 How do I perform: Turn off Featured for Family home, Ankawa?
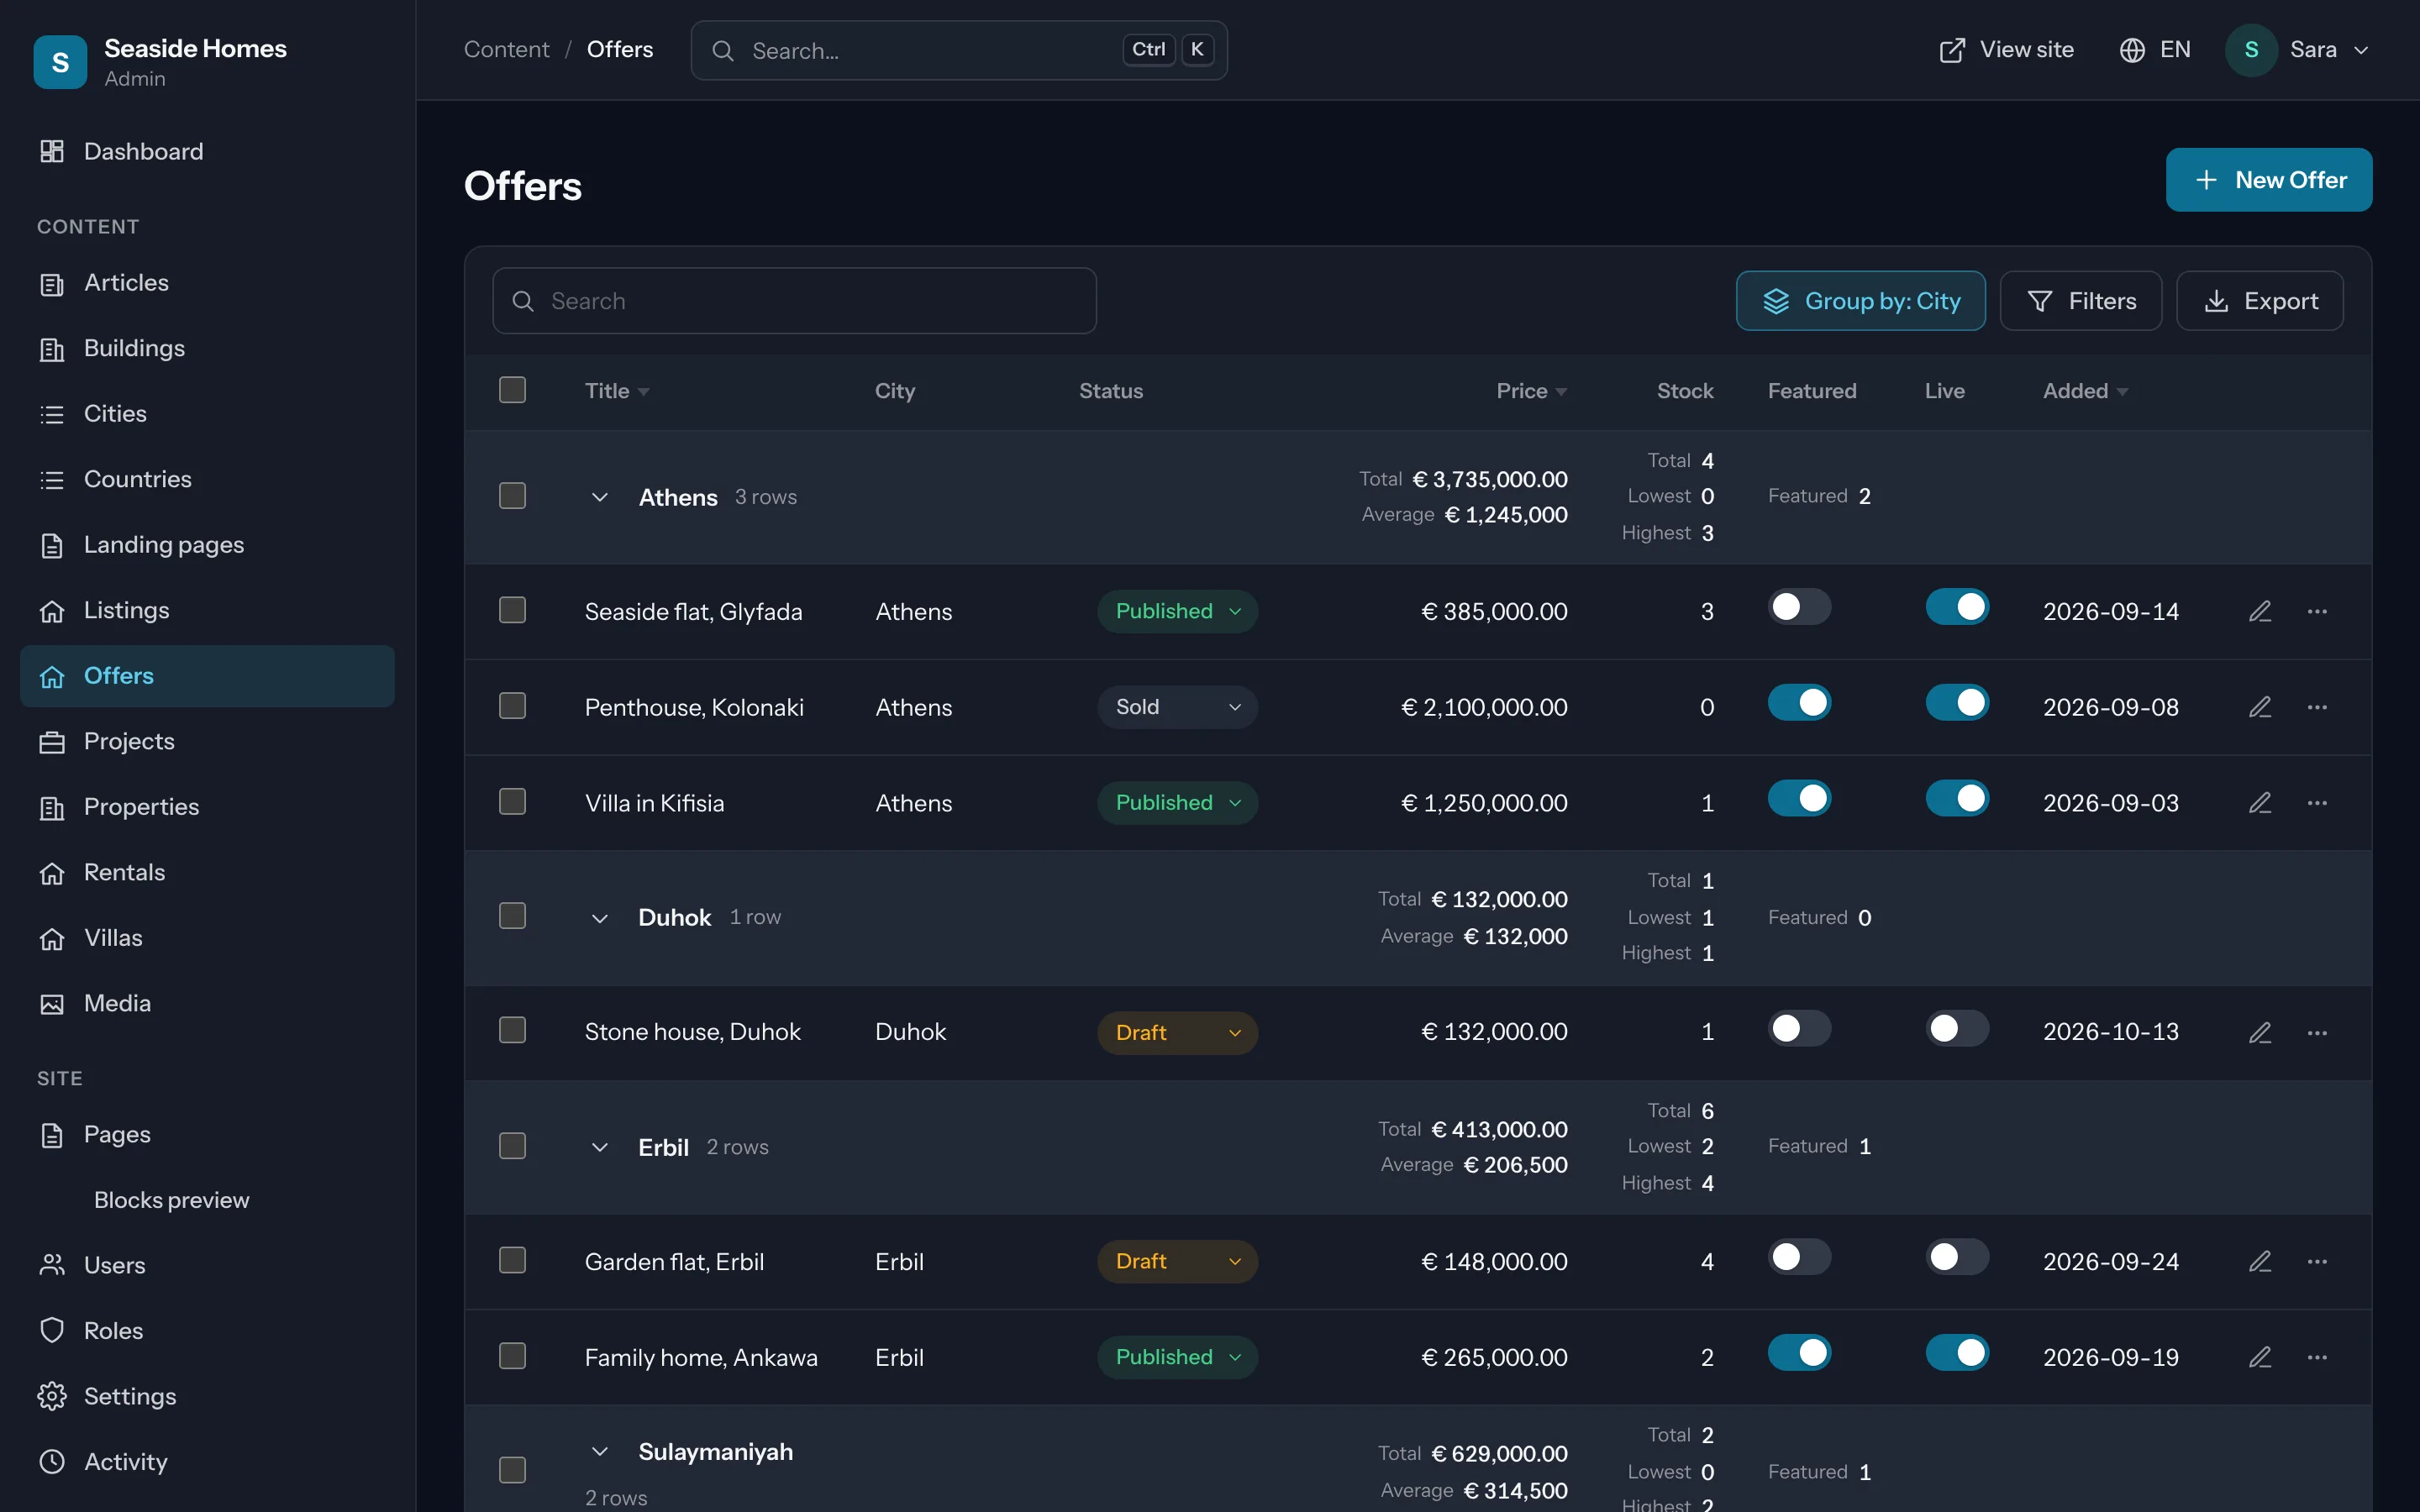1799,1353
